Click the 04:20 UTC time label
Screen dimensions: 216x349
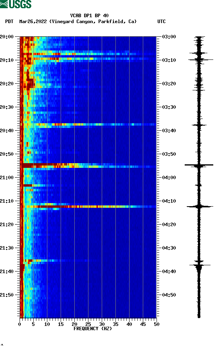[169, 225]
